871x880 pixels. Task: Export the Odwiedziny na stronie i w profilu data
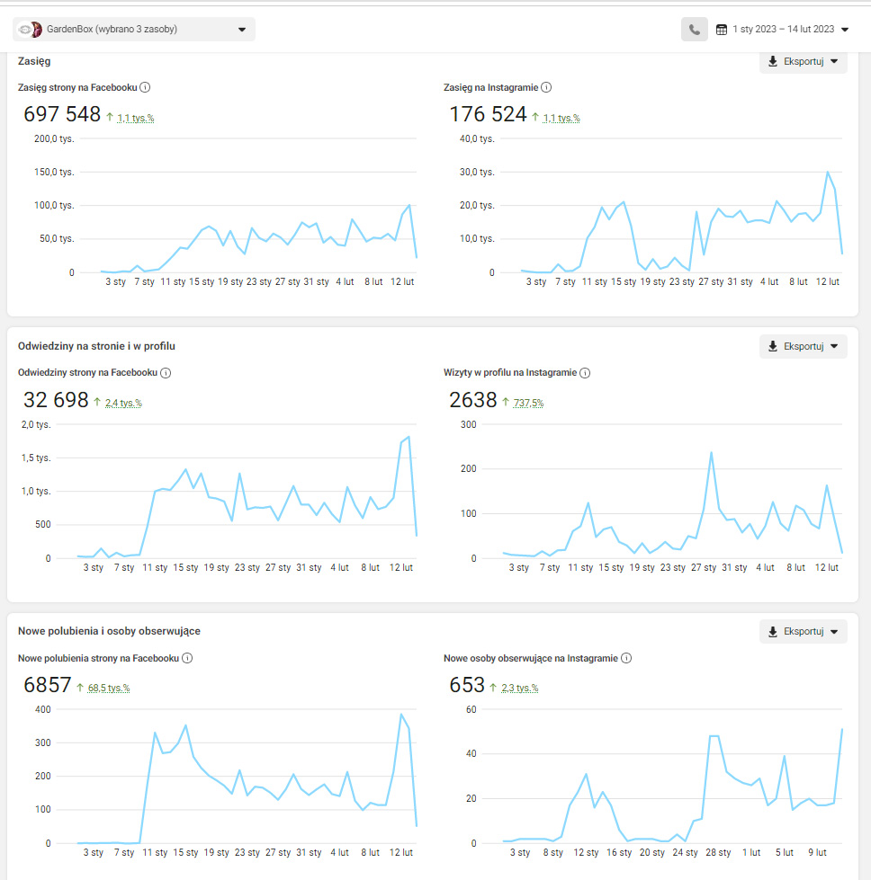(803, 346)
